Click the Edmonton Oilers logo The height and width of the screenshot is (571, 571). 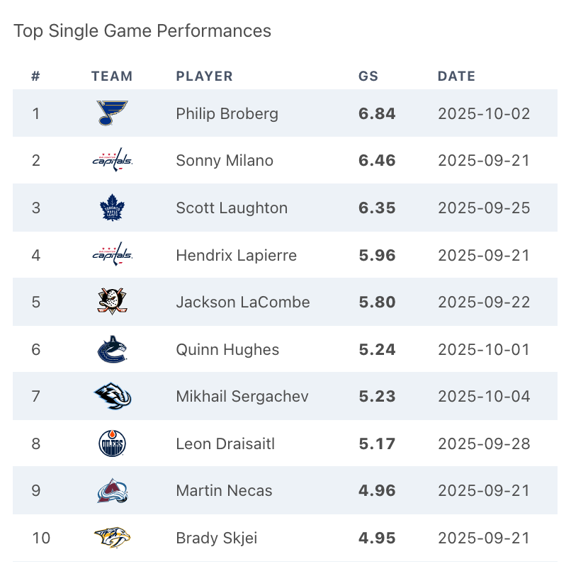112,443
